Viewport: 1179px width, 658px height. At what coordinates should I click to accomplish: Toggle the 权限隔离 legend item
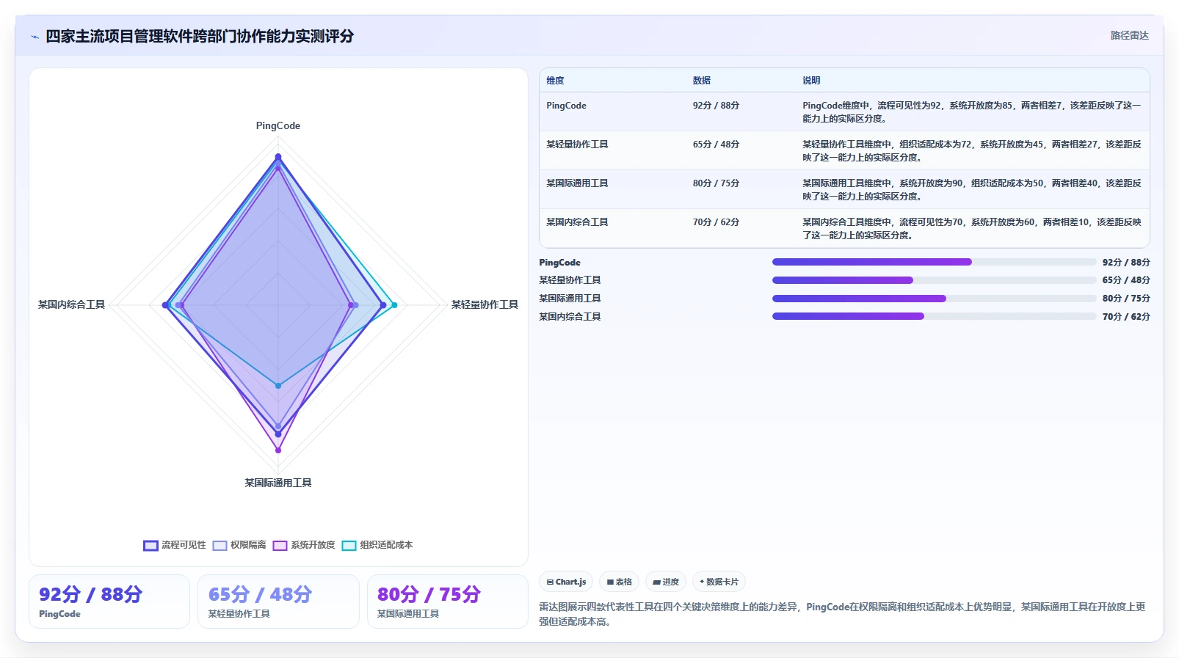(239, 545)
